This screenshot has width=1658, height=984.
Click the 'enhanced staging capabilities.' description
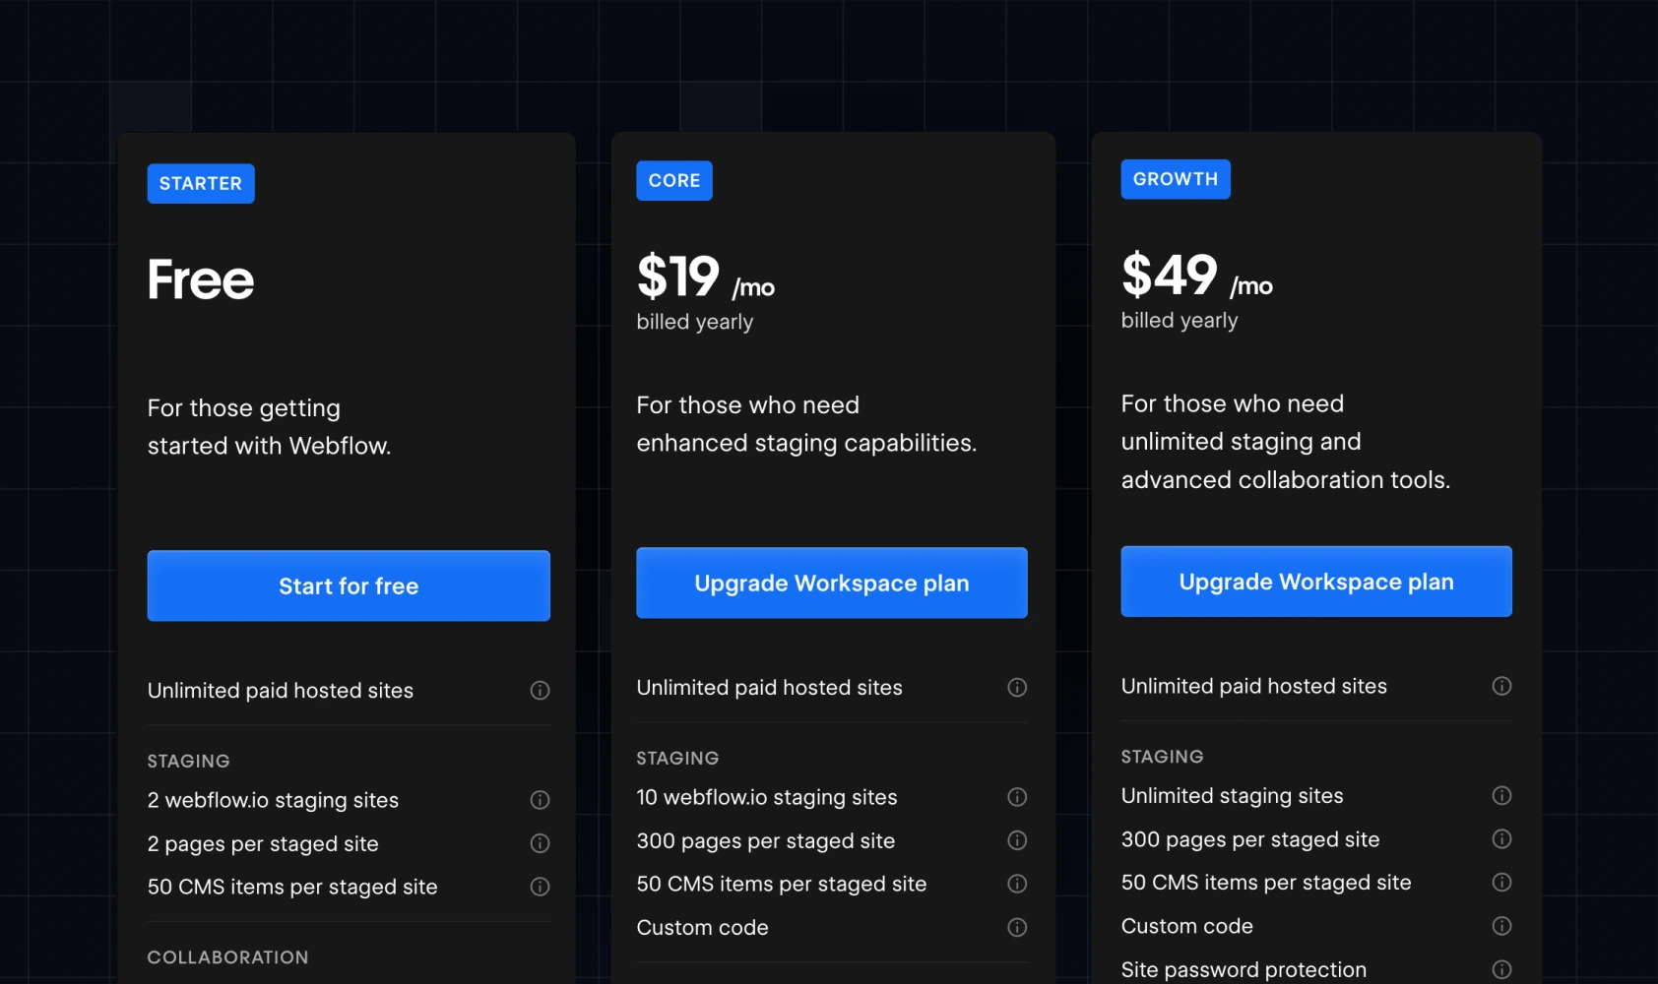point(806,443)
